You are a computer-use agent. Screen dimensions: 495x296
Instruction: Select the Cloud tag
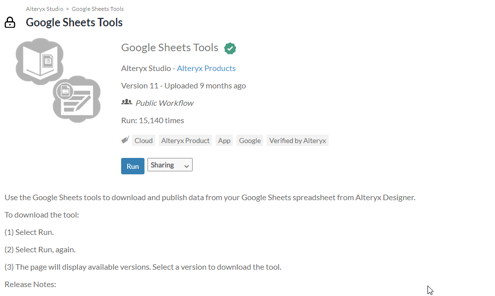click(x=143, y=141)
